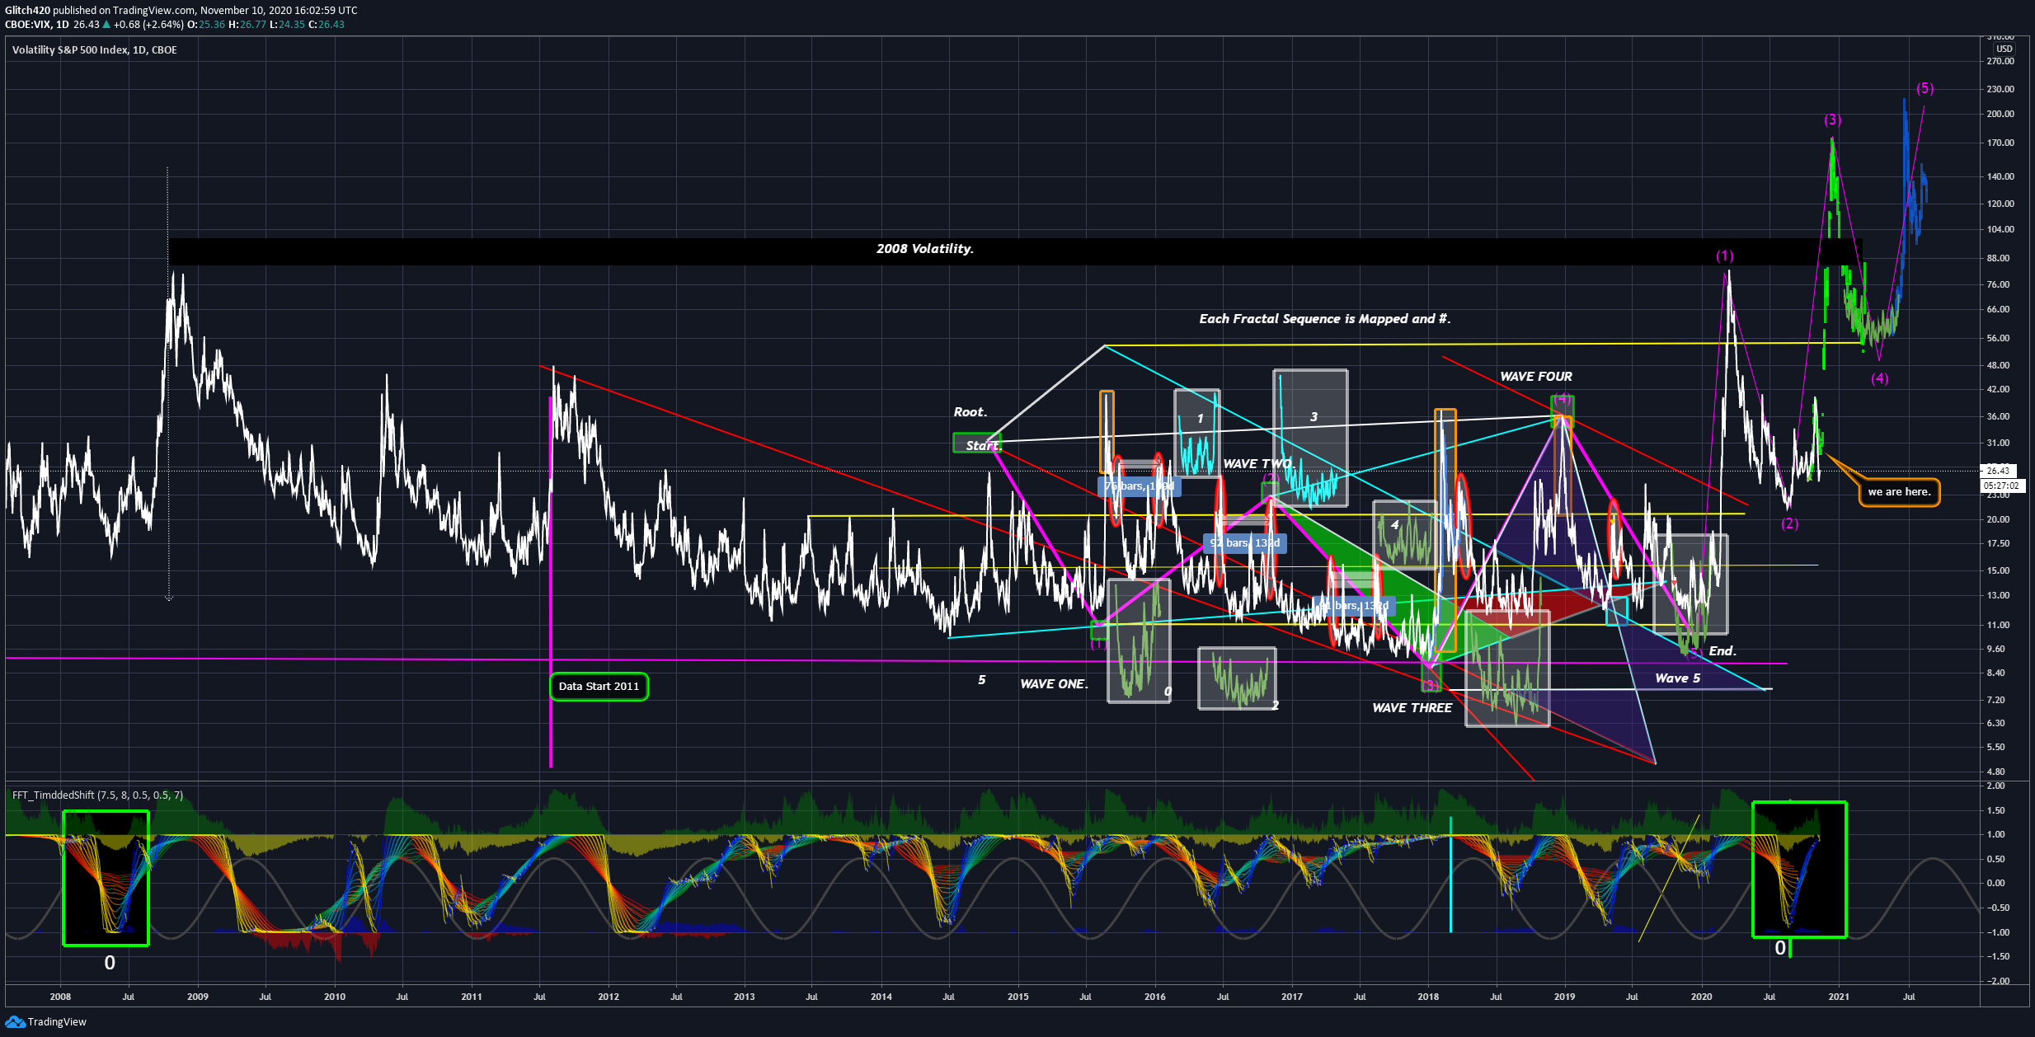Click the Volatility S&P 500 Index legend title

click(x=94, y=50)
